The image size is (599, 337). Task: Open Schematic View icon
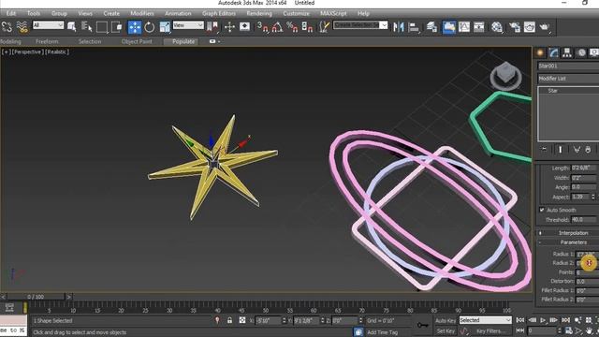tap(478, 27)
